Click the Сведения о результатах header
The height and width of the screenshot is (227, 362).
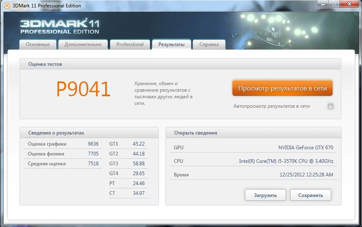(89, 133)
